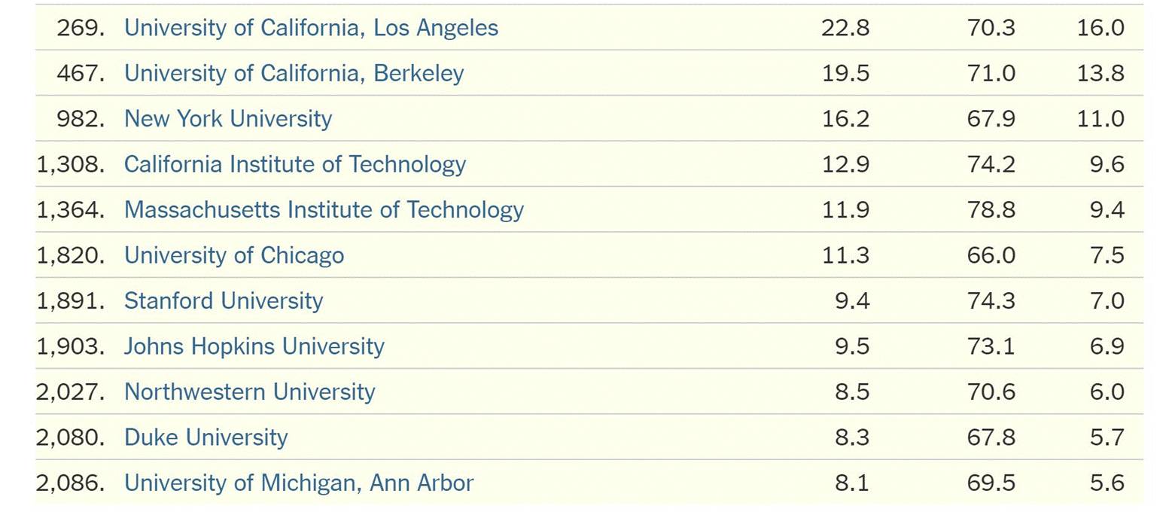The height and width of the screenshot is (521, 1175).
Task: Click rank 1,891 beside Stanford University
Action: (71, 300)
